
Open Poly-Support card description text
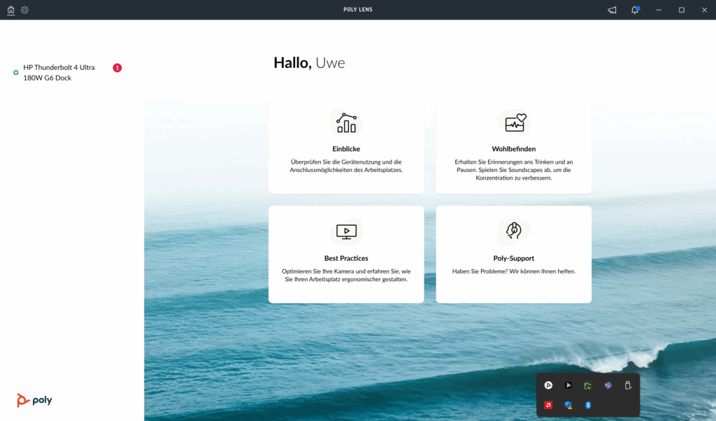(x=514, y=271)
